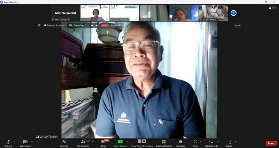
Task: Select the อังสนา video thumbnail
Action: (x=214, y=13)
